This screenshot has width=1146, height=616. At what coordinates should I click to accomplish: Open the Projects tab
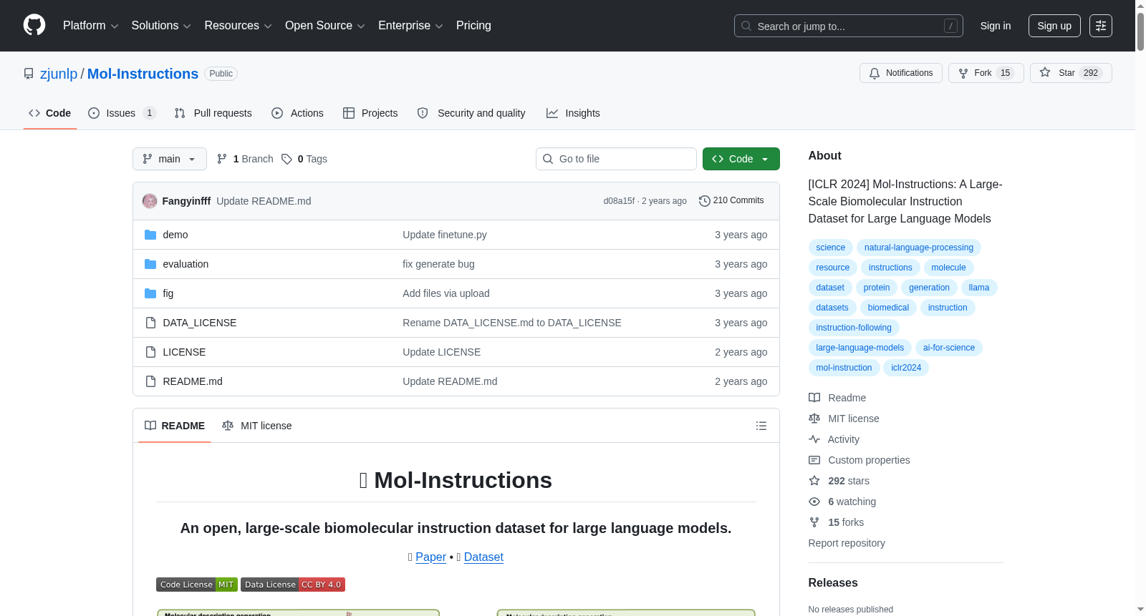pos(370,113)
